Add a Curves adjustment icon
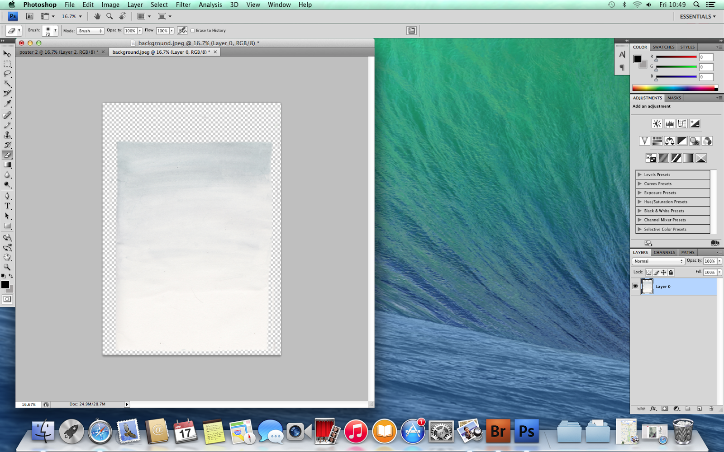Screen dimensions: 724x452 pyautogui.click(x=682, y=123)
